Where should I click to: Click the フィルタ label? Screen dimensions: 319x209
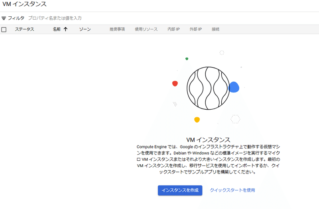16,18
